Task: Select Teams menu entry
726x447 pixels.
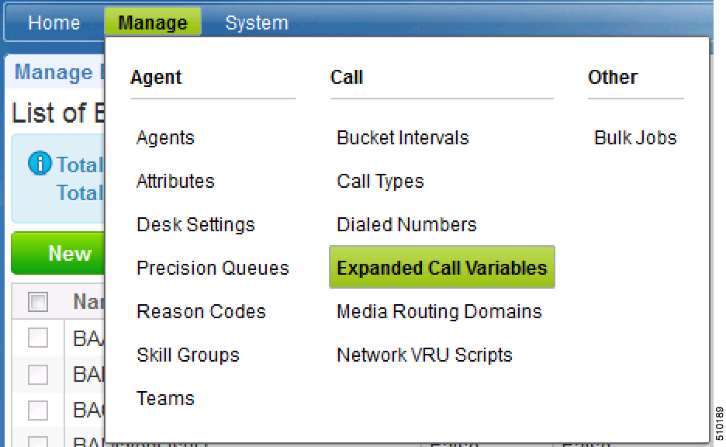Action: pos(165,399)
